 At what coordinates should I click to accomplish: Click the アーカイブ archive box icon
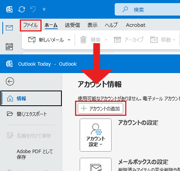(x=117, y=40)
